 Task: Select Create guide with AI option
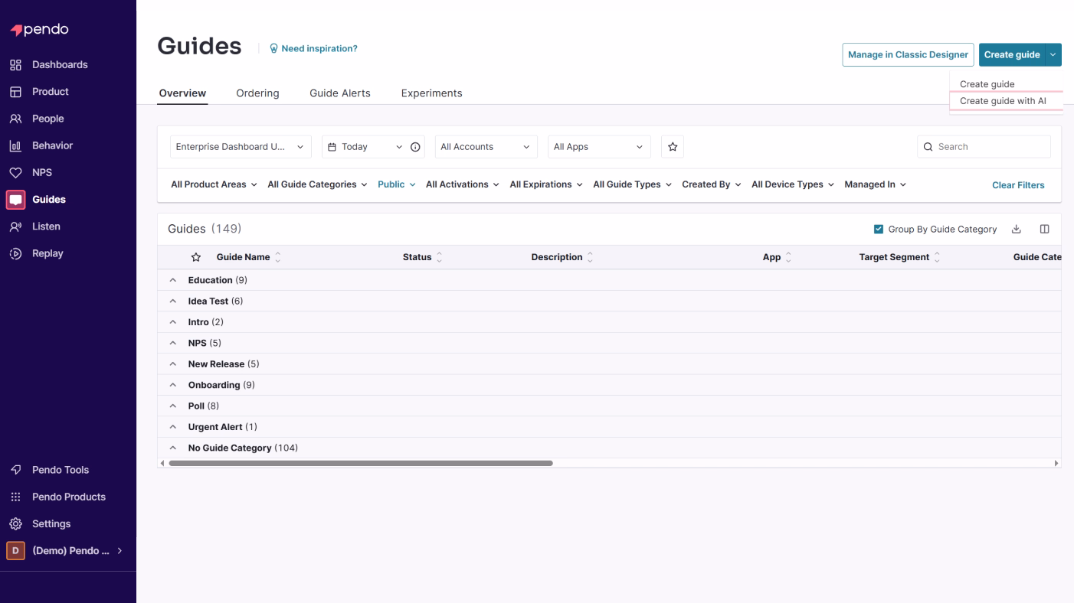click(x=1002, y=101)
